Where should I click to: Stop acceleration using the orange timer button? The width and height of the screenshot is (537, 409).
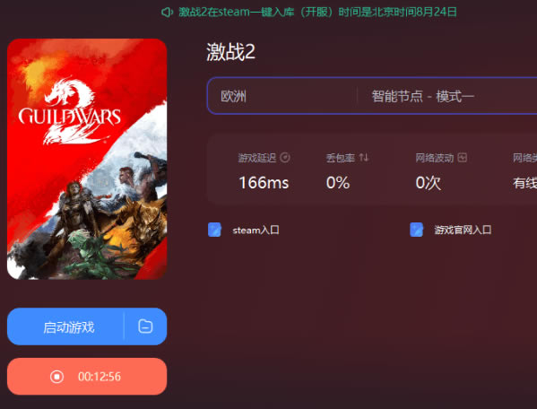[x=87, y=377]
